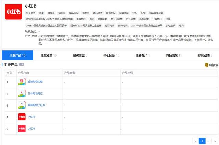Click the 小红书 app icon in row 5
Viewport: 219px width, 145px height.
point(22,128)
